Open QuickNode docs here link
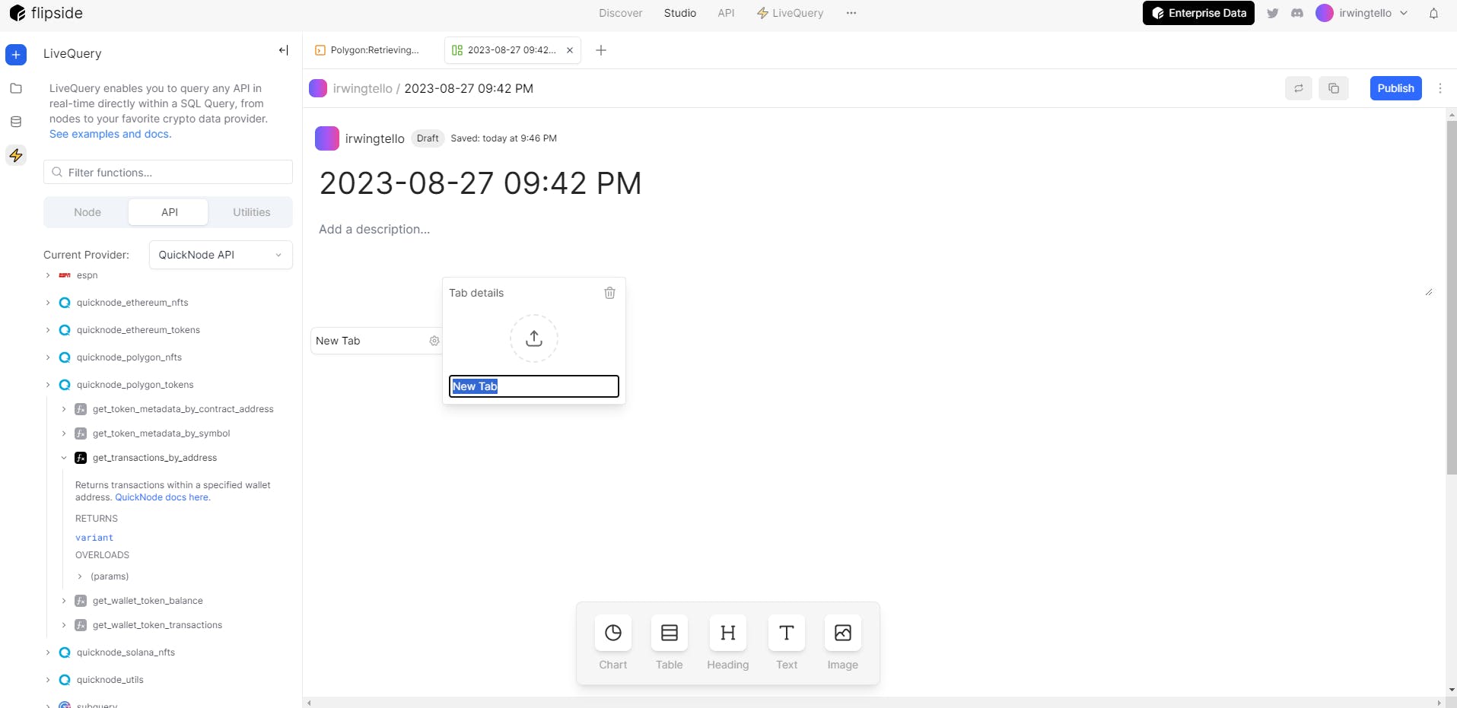 click(x=163, y=497)
